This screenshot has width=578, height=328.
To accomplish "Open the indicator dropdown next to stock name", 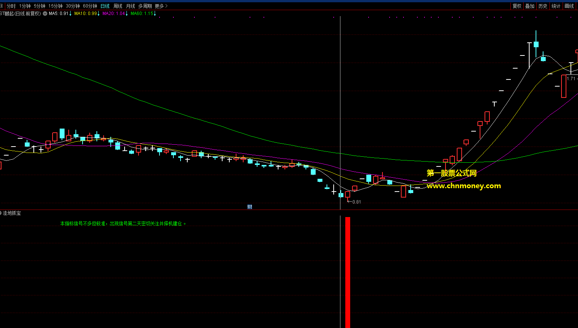I will [45, 13].
